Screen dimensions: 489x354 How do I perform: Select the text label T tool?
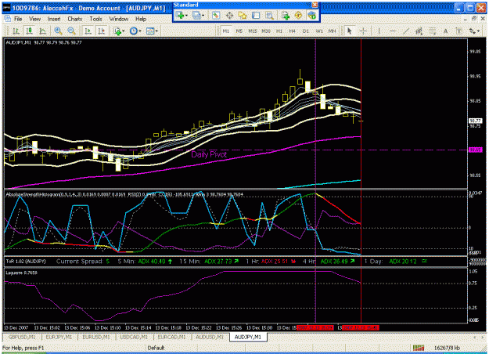458,31
